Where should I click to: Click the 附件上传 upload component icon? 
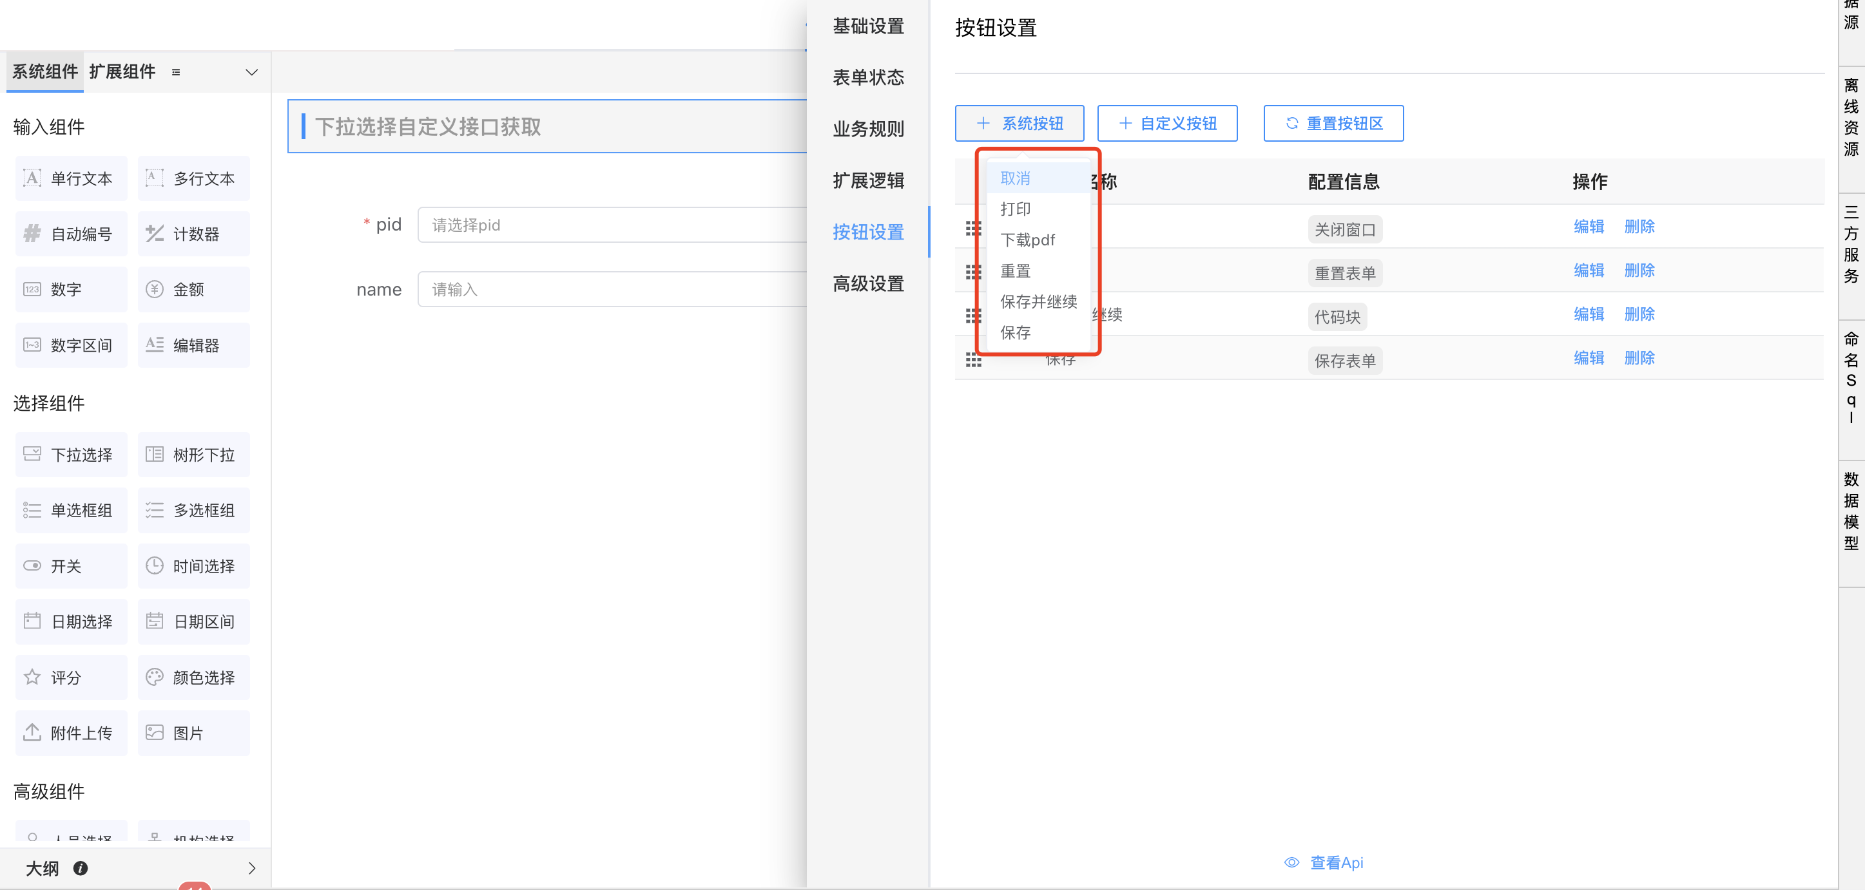(32, 732)
